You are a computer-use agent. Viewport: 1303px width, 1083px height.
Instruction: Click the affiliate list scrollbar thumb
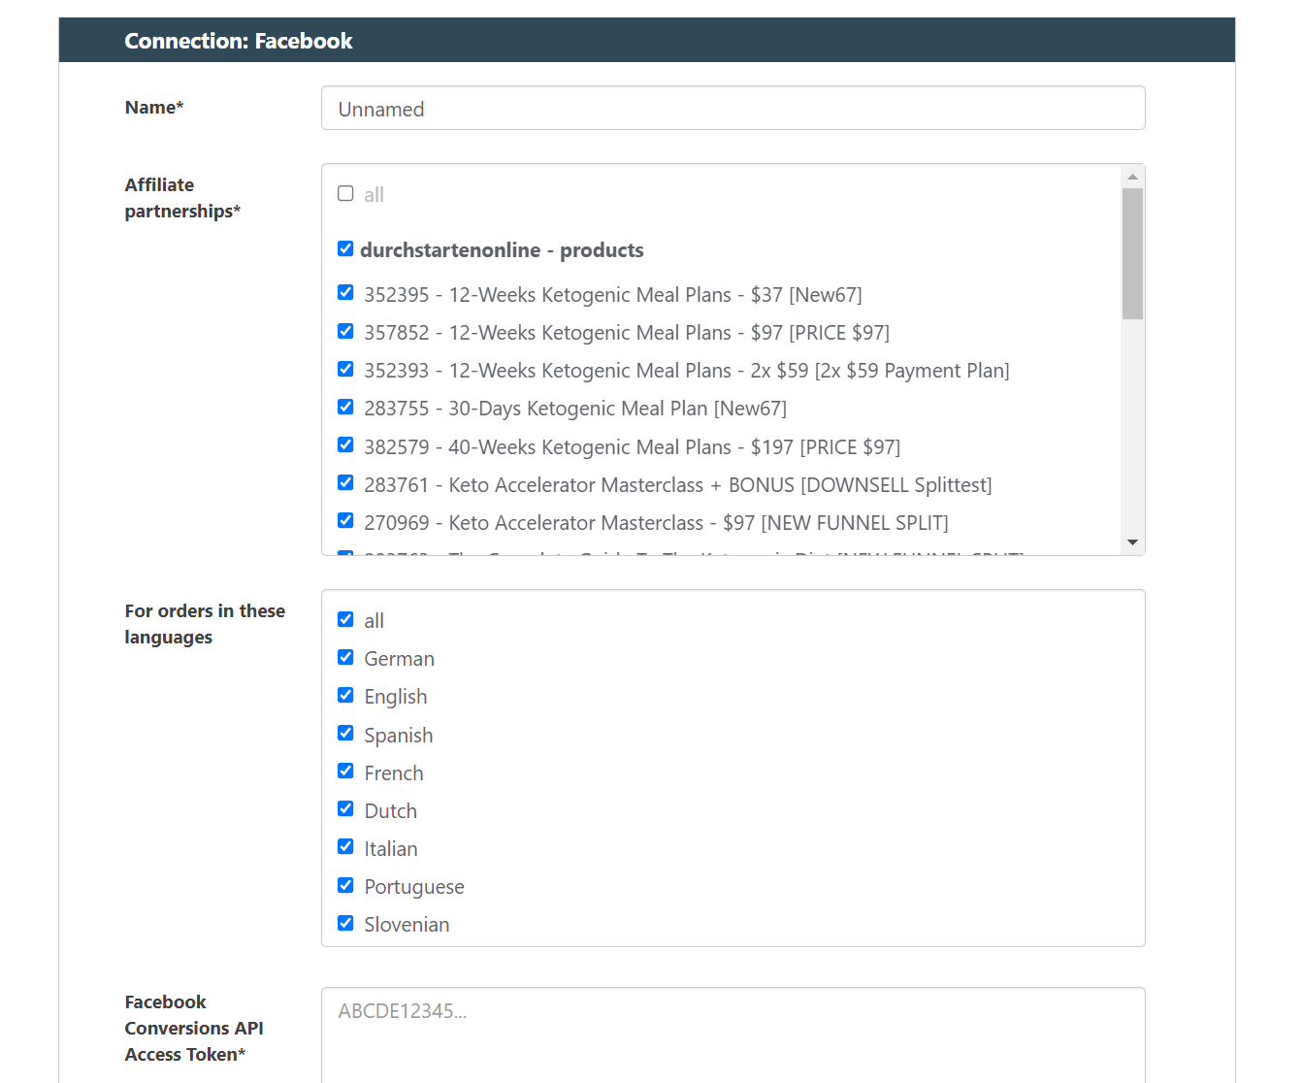click(x=1132, y=253)
